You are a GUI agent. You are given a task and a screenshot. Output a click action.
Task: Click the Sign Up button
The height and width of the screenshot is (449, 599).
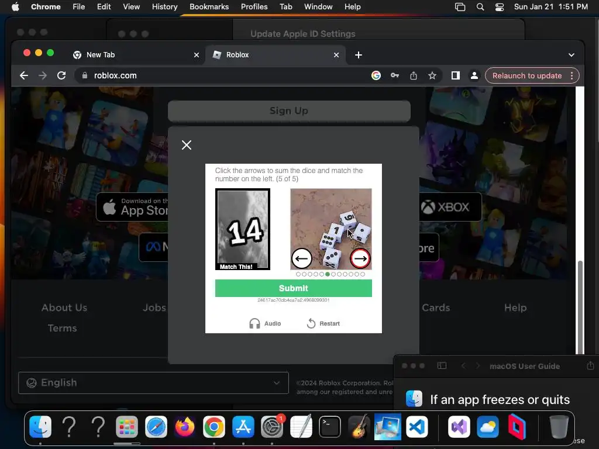pyautogui.click(x=289, y=110)
